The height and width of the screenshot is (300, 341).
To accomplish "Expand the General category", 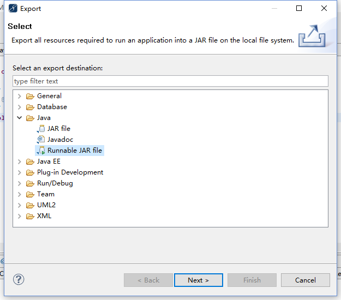I will click(20, 96).
